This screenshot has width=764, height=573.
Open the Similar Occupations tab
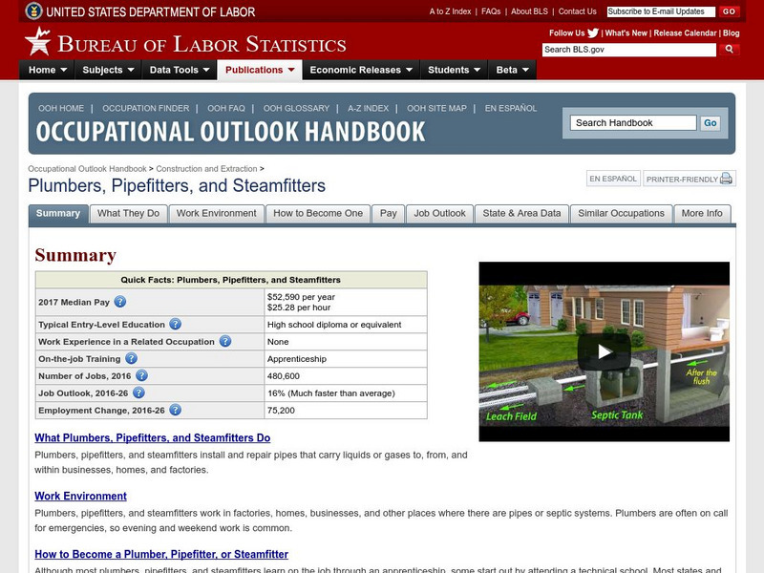coord(622,213)
